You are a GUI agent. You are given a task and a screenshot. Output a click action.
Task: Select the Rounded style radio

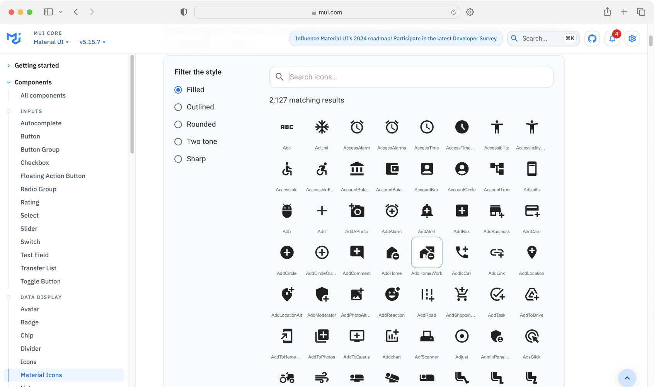pyautogui.click(x=178, y=124)
